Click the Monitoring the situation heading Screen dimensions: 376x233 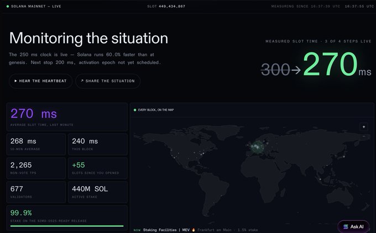point(88,38)
